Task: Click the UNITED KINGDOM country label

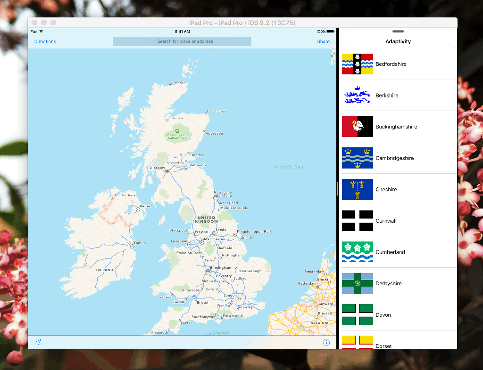Action: coord(207,219)
